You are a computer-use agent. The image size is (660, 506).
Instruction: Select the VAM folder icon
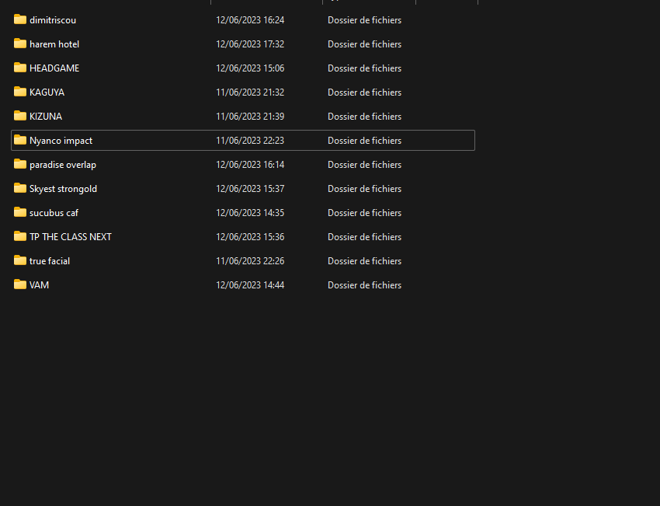coord(20,284)
